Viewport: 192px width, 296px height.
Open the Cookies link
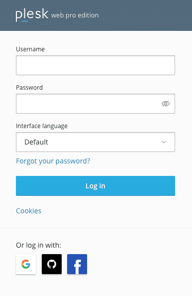[x=28, y=211]
